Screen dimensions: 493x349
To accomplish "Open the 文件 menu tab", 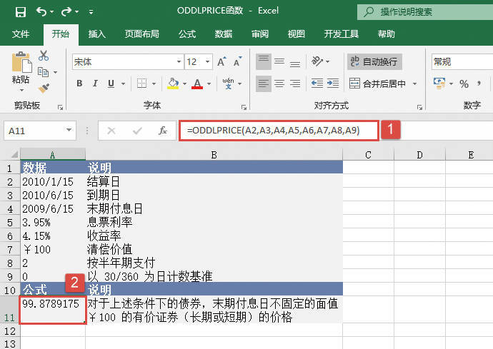I will click(21, 34).
